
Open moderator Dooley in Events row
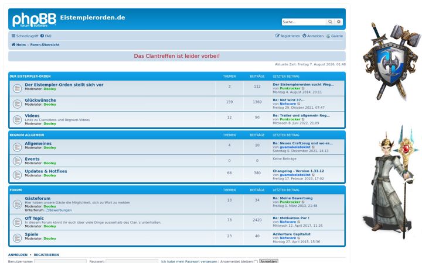(50, 163)
